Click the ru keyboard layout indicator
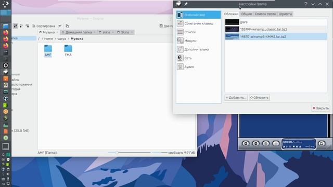Image resolution: width=333 pixels, height=187 pixels. [x=3, y=184]
